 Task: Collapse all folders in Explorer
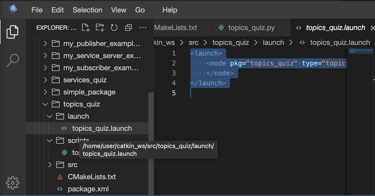click(128, 28)
